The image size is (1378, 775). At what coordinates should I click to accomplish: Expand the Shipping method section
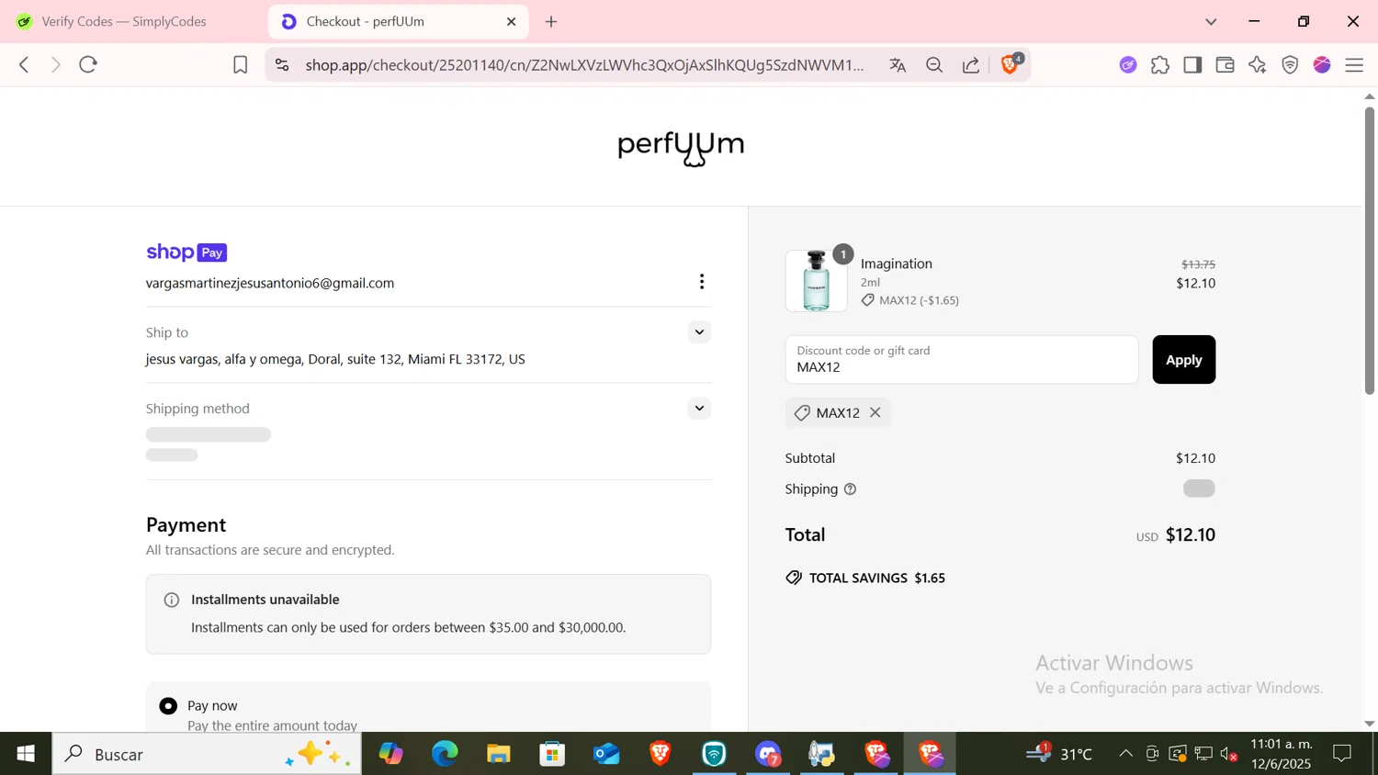(699, 409)
